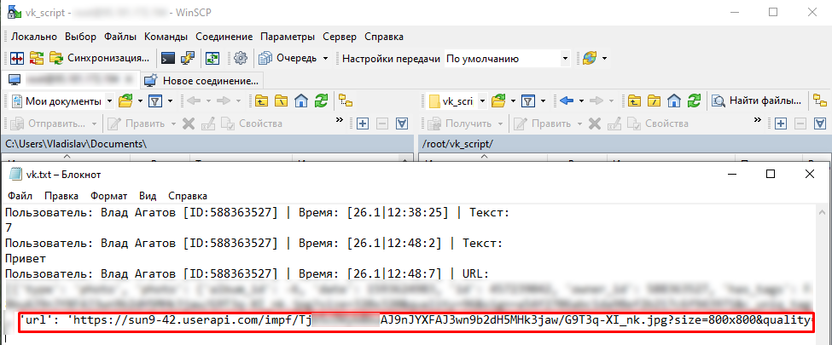Go to parent directory in local panel
Viewport: 832px width, 345px height.
(261, 101)
